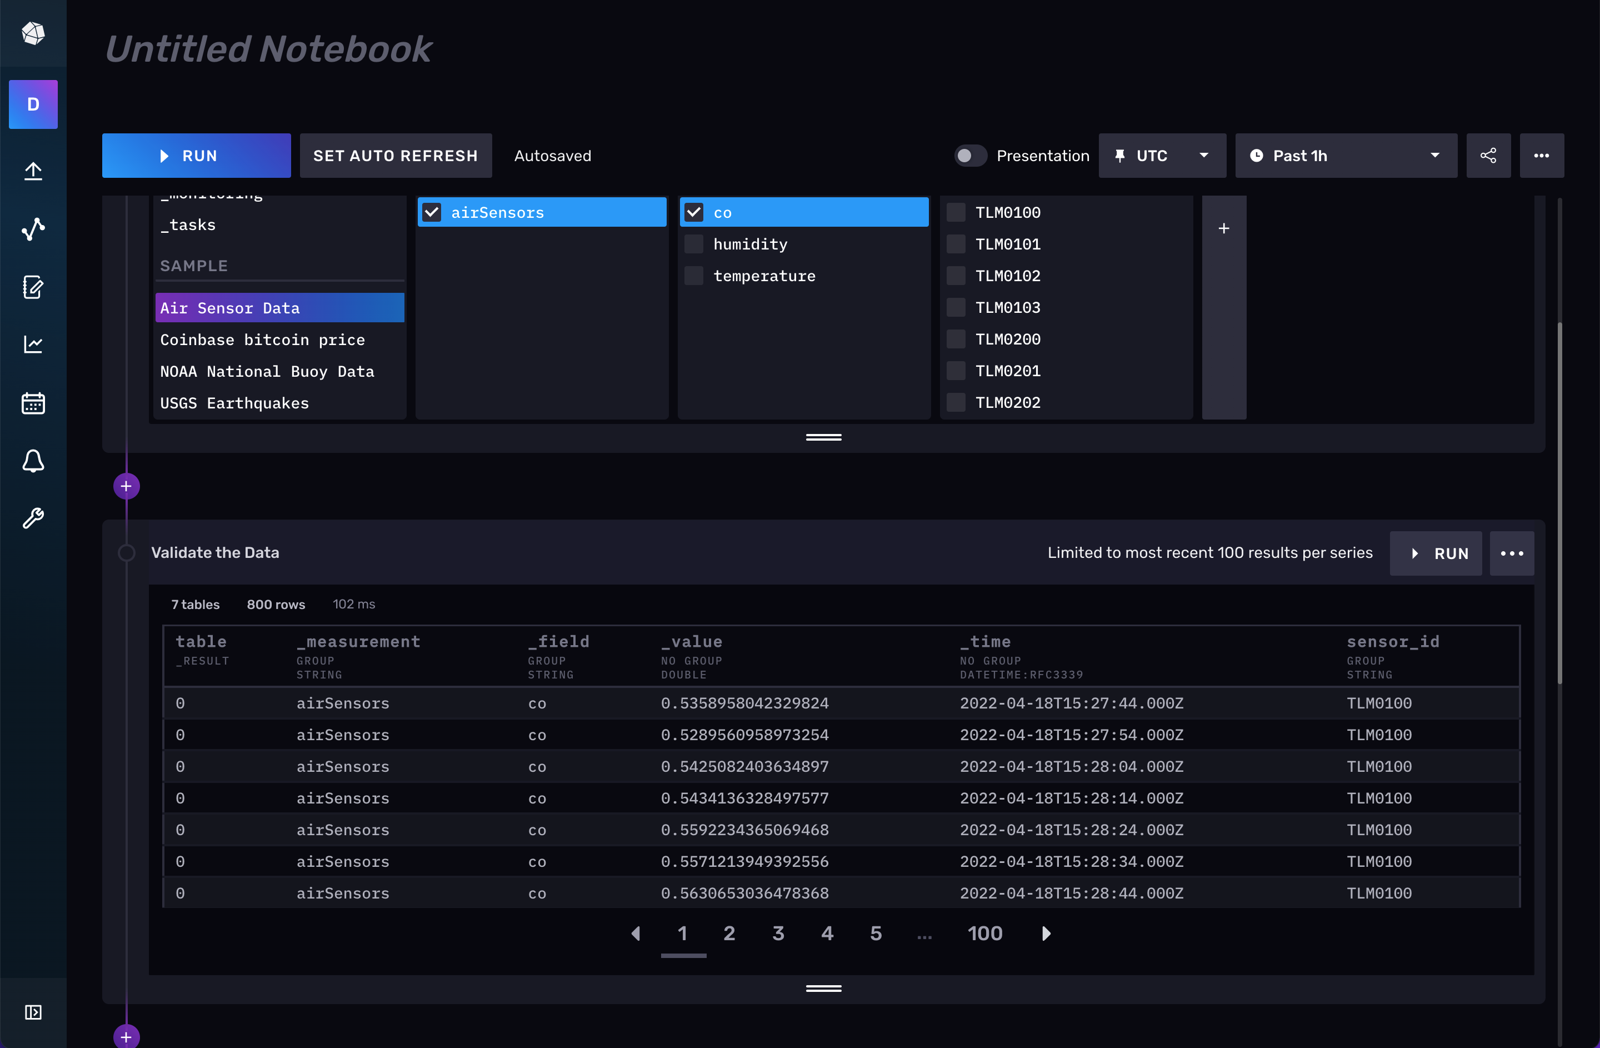
Task: Select the Notebooks icon in sidebar
Action: [33, 288]
